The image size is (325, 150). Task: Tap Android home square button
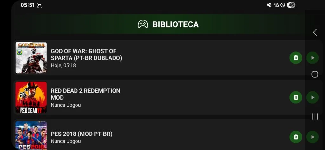coord(315,75)
